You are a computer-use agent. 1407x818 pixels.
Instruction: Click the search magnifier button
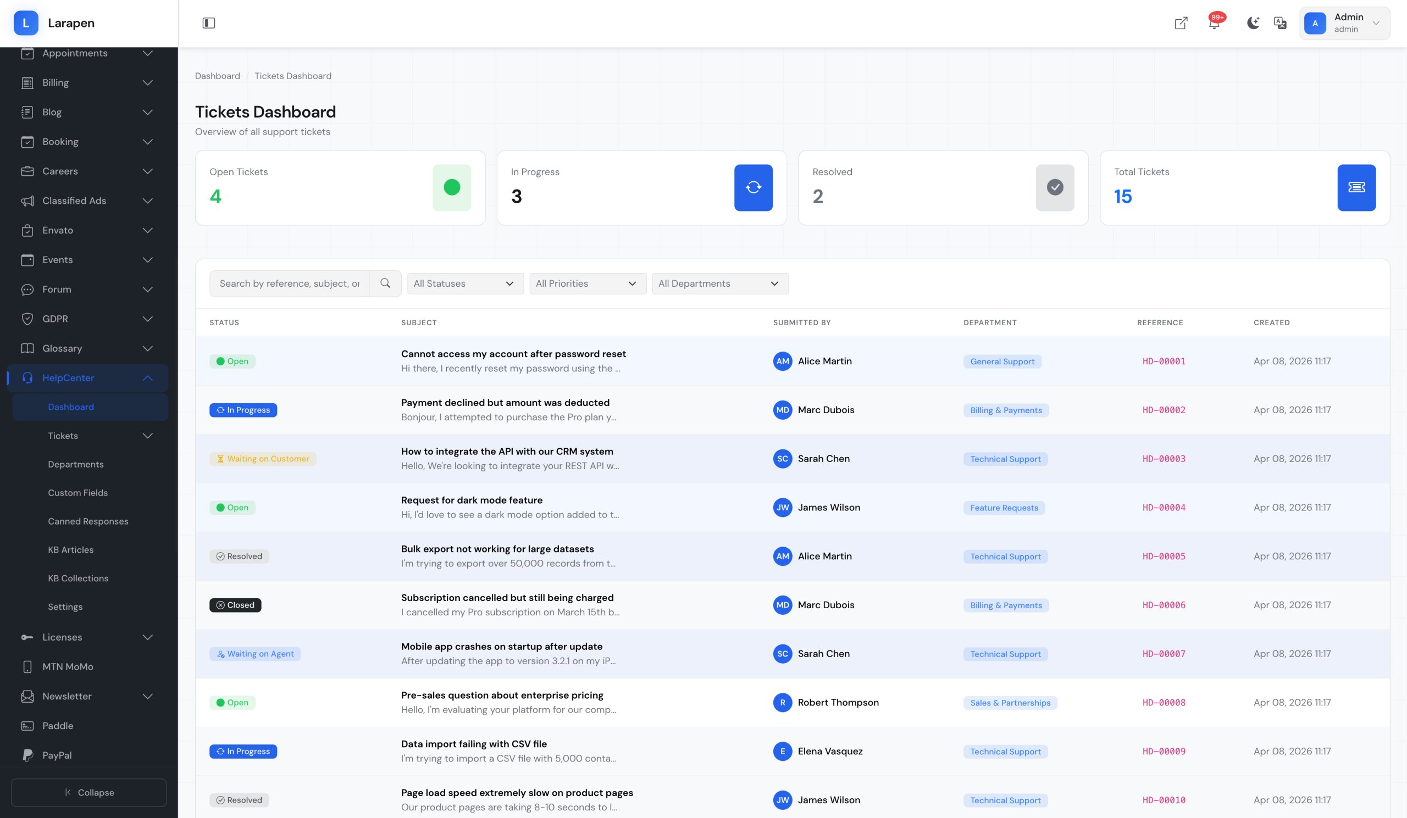[x=385, y=283]
